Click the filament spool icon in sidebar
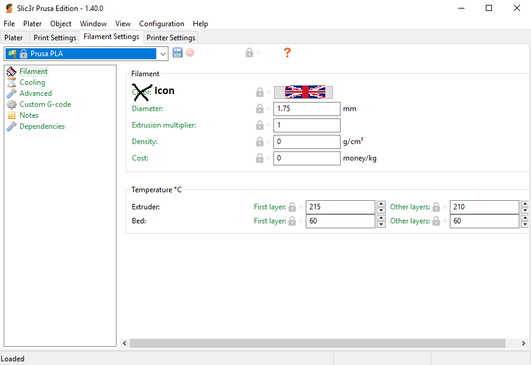531x365 pixels. [12, 71]
